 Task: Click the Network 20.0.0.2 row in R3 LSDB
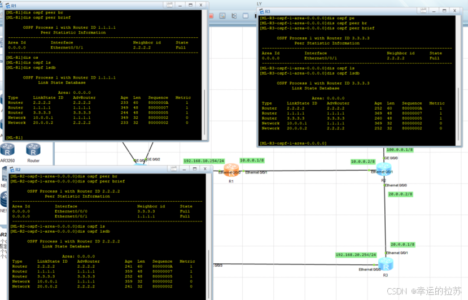coord(352,128)
